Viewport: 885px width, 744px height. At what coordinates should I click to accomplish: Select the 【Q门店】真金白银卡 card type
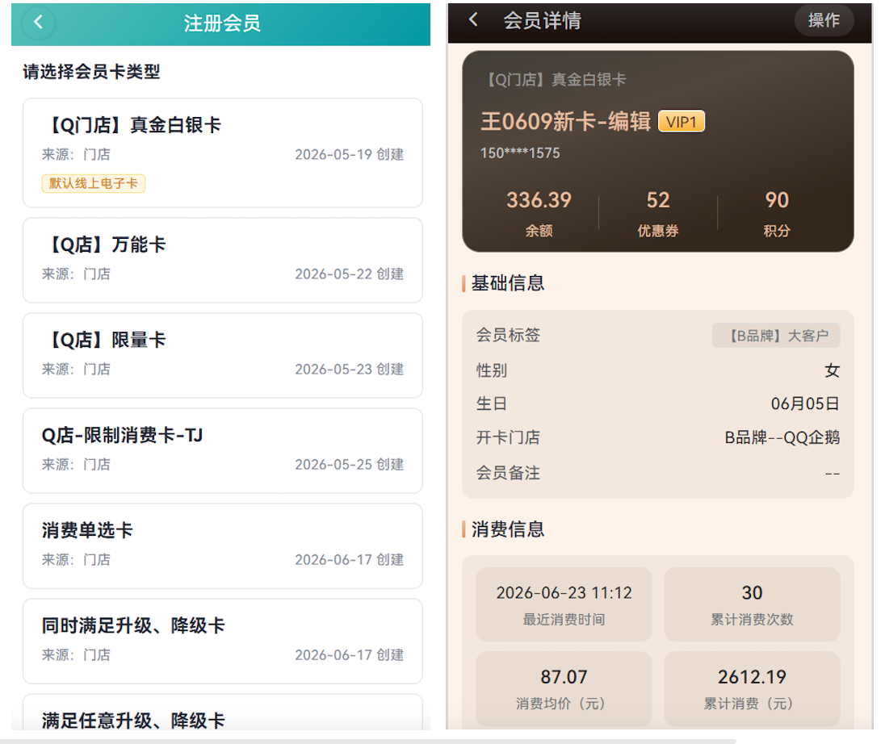click(x=222, y=153)
